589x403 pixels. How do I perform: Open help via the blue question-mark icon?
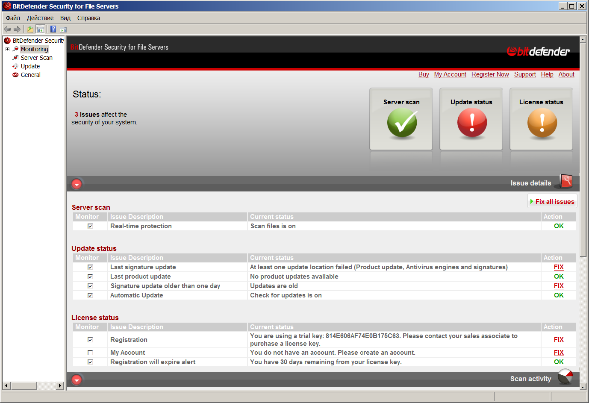pyautogui.click(x=53, y=29)
